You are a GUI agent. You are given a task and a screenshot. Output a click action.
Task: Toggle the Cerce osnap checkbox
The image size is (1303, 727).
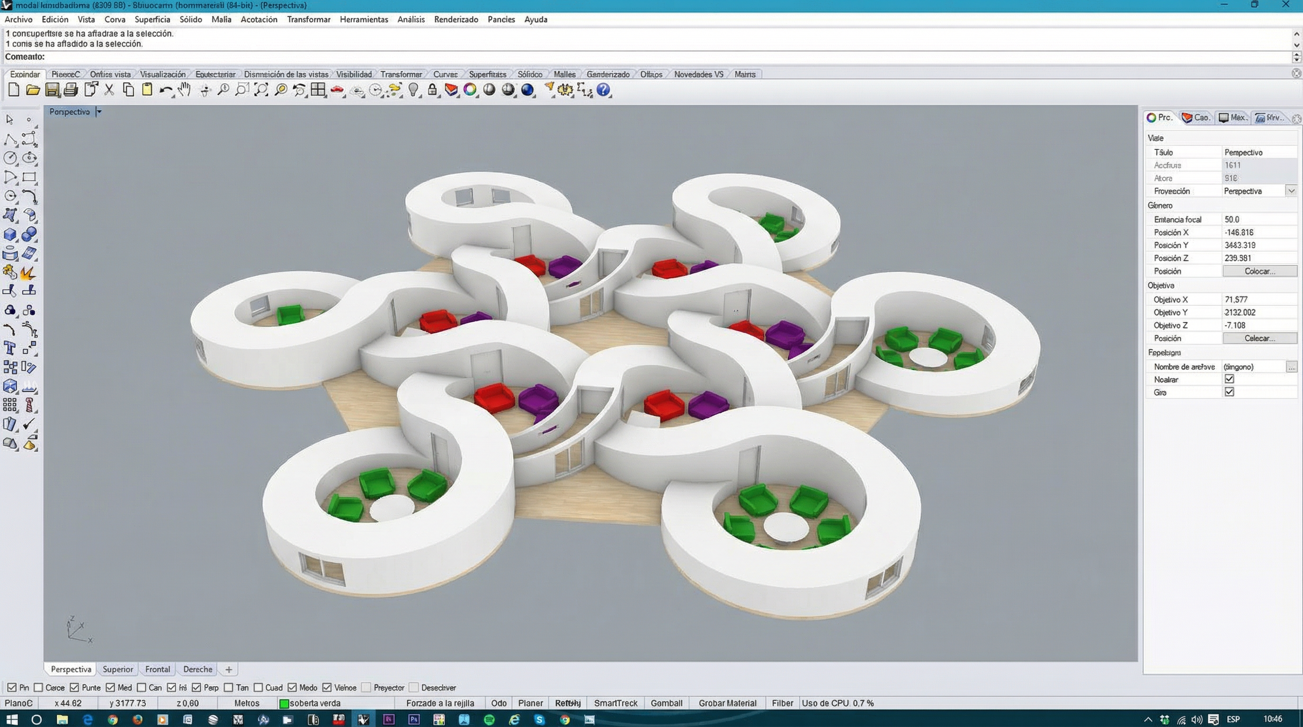coord(38,688)
